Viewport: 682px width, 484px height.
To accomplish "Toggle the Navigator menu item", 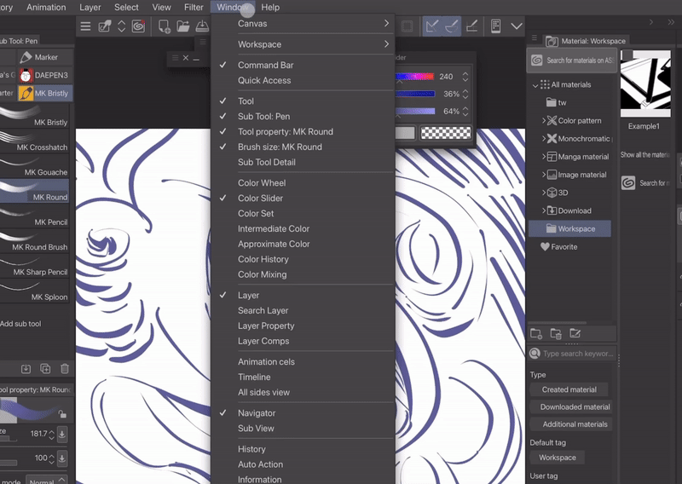I will [x=303, y=413].
